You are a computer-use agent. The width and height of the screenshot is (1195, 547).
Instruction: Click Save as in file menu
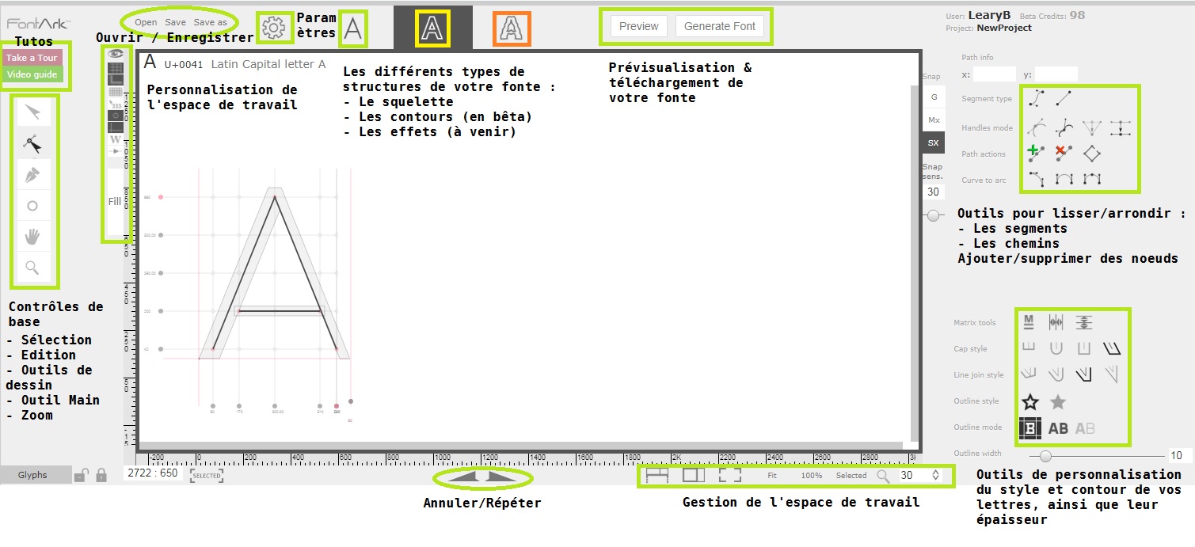coord(211,23)
